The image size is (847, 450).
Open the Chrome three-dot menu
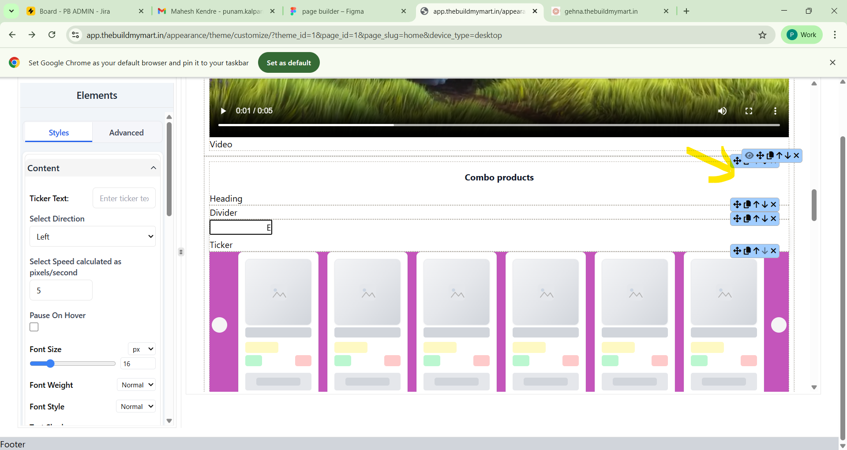pyautogui.click(x=835, y=35)
